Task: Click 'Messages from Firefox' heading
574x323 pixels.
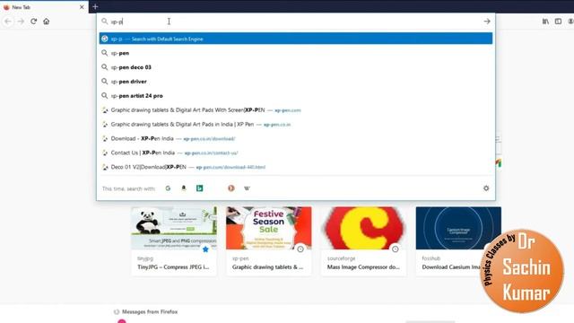Action: 150,312
